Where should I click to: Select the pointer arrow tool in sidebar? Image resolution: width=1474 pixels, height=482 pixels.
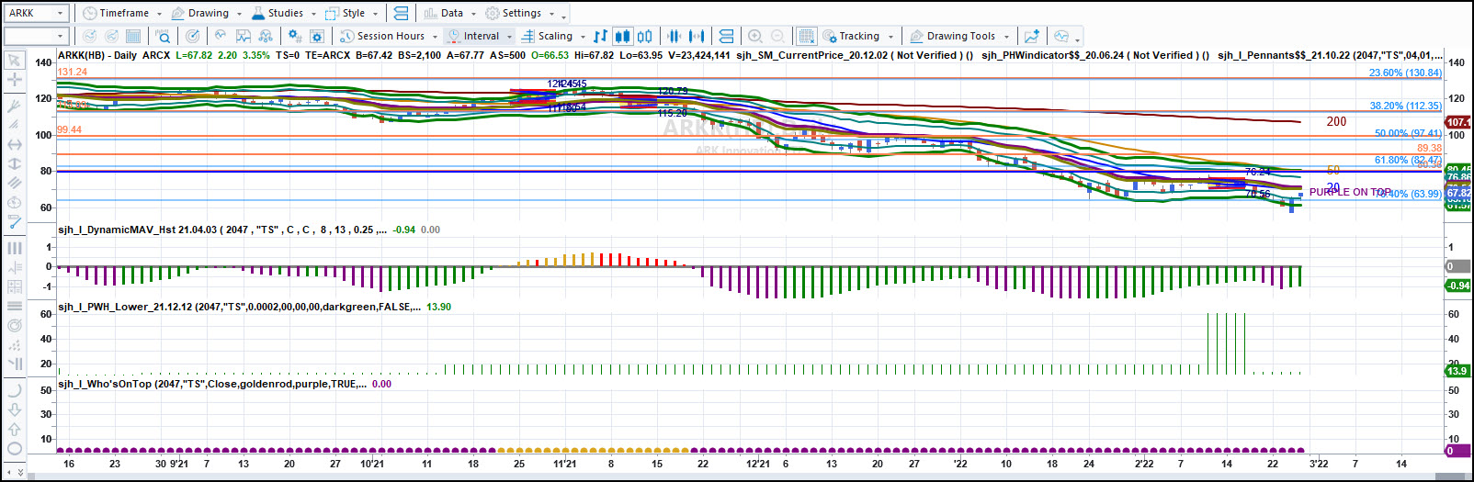[14, 61]
